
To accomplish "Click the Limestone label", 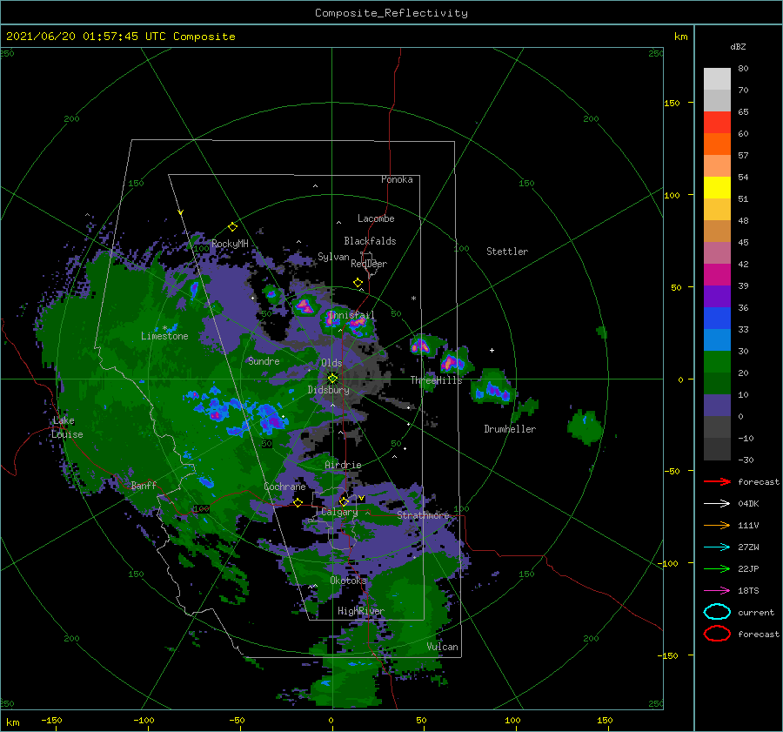I will click(164, 336).
